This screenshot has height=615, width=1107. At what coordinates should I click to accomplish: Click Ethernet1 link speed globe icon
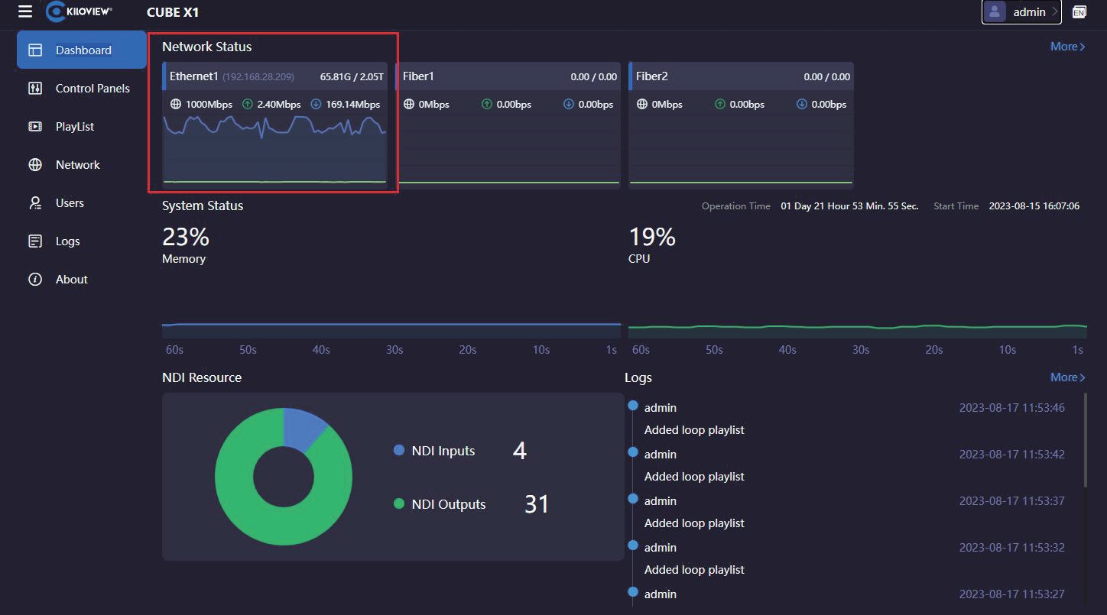coord(176,104)
